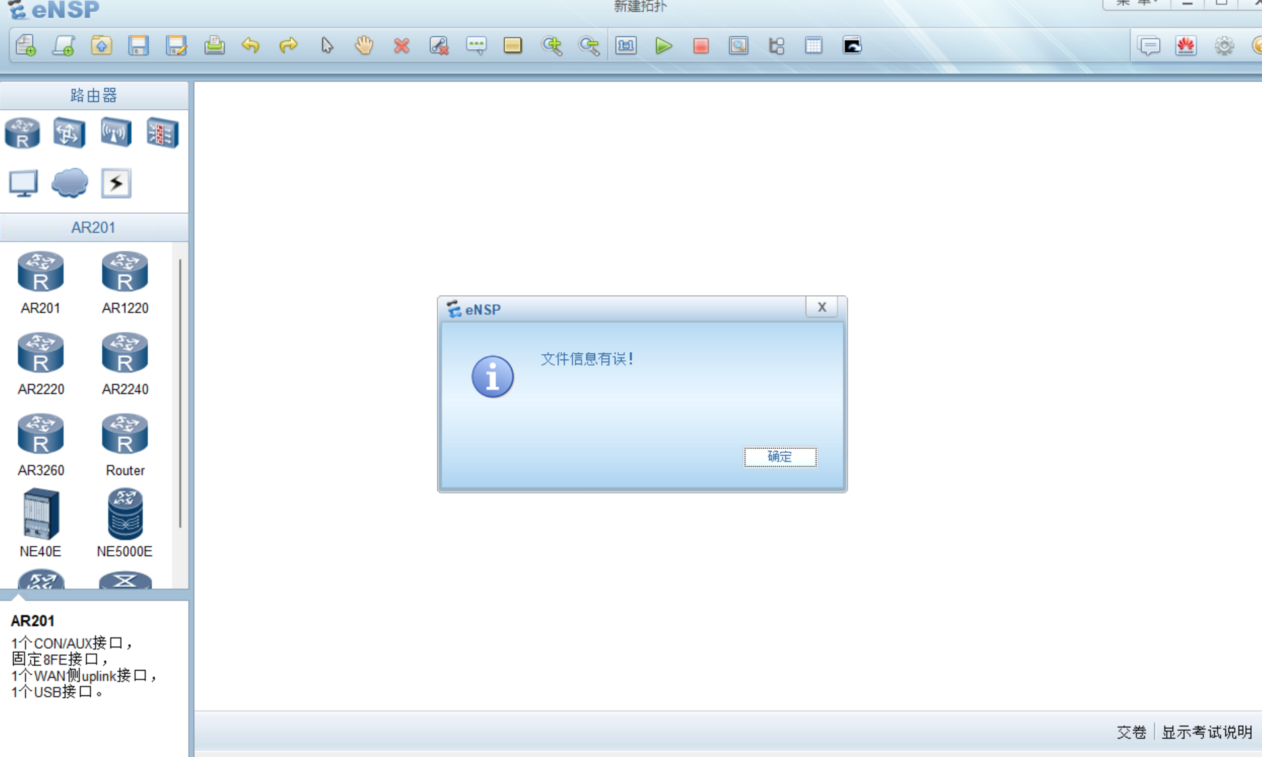Click the yellow rectangle palette icon
Screen dimensions: 1262x757
pos(513,46)
